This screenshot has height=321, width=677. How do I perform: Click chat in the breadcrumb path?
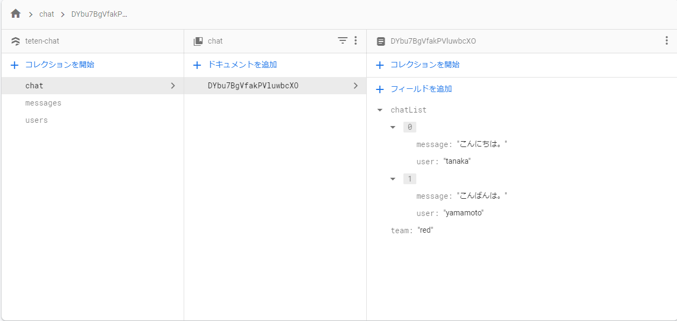coord(47,14)
